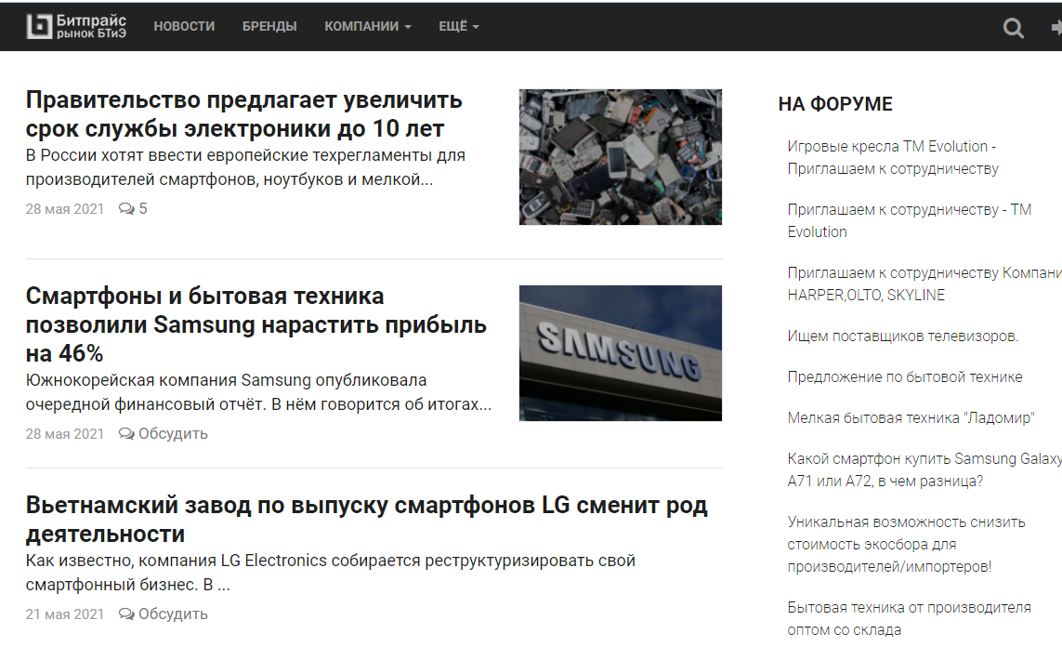Open the old phones pile thumbnail

621,157
